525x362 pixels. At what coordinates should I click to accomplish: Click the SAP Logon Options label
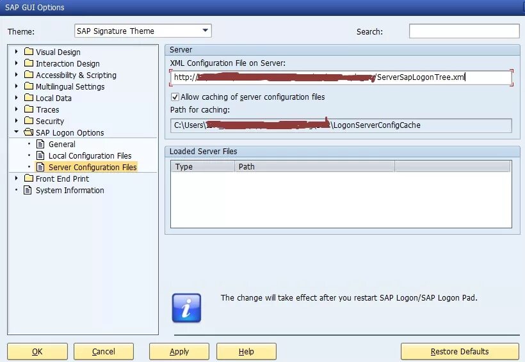click(x=70, y=133)
